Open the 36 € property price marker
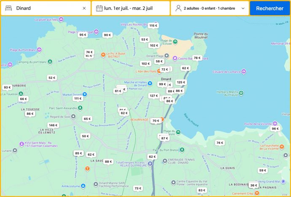This screenshot has height=197, width=291. coord(253,185)
